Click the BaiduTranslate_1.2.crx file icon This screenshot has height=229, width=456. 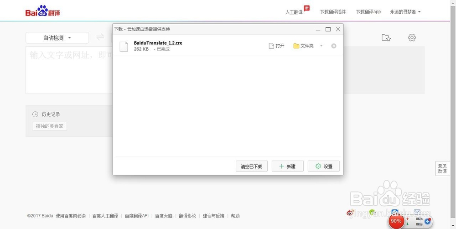pyautogui.click(x=124, y=46)
